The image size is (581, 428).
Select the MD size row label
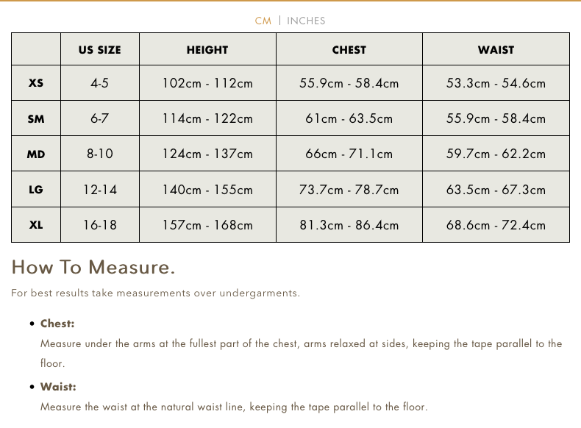tap(36, 154)
